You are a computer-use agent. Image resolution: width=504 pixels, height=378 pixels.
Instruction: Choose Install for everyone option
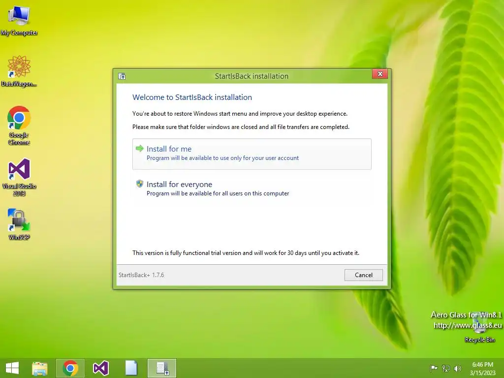(x=252, y=189)
